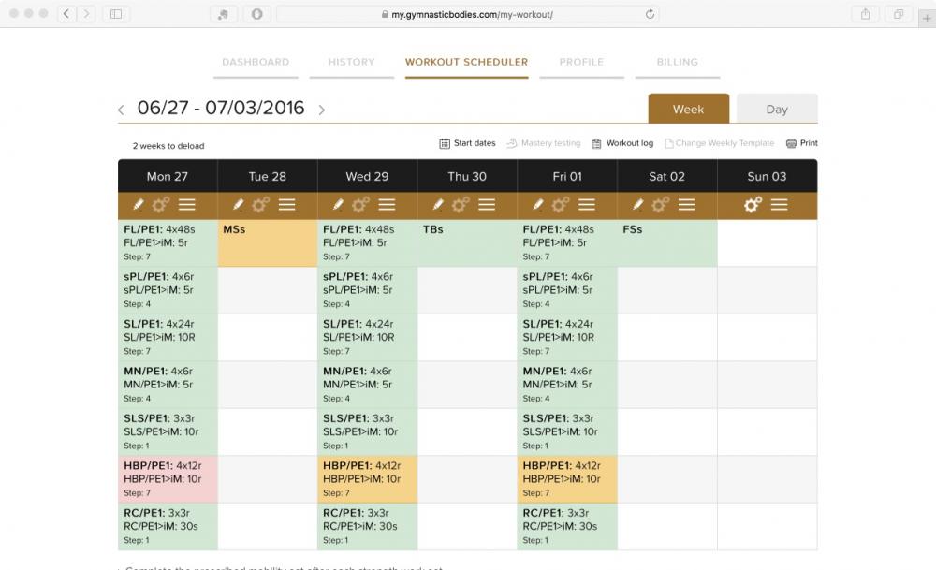Open the hamburger list icon under Sun 03
The height and width of the screenshot is (570, 936).
(x=779, y=205)
